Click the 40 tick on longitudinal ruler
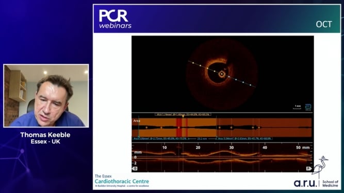 coord(265,148)
